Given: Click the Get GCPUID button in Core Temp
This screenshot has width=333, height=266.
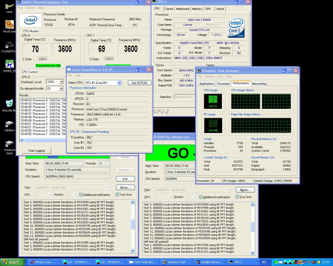Looking at the screenshot, I should (139, 83).
